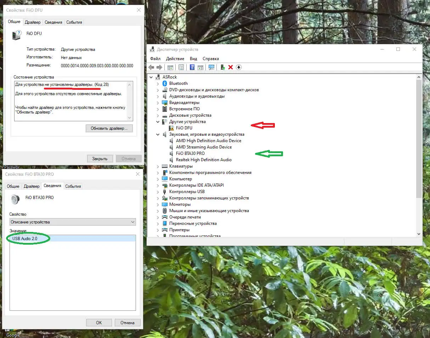This screenshot has height=338, width=430.
Task: Select the FiiO DFU device entry
Action: 184,128
